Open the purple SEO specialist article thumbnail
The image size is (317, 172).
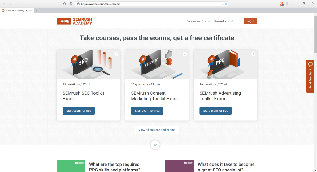point(180,166)
